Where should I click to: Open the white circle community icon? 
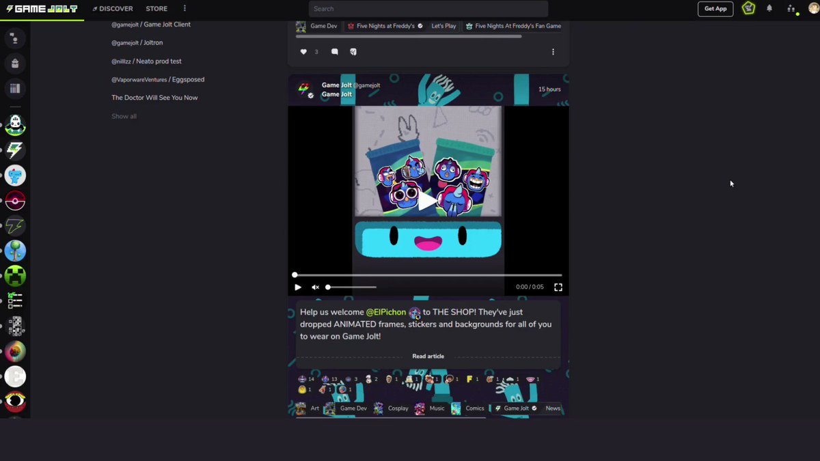pyautogui.click(x=15, y=376)
